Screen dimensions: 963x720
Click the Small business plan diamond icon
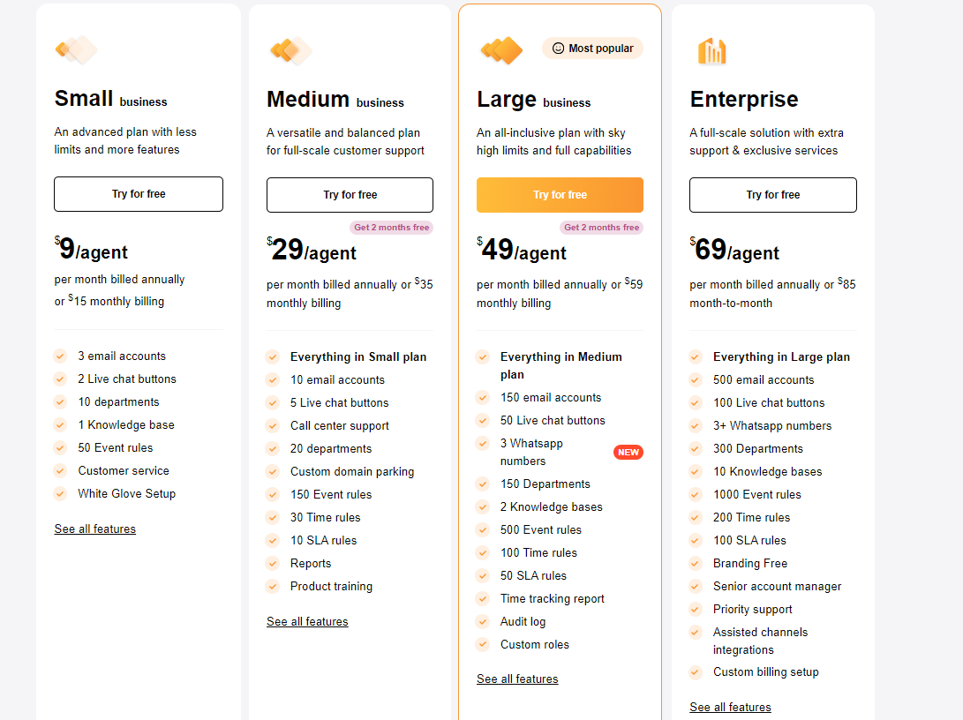coord(76,49)
